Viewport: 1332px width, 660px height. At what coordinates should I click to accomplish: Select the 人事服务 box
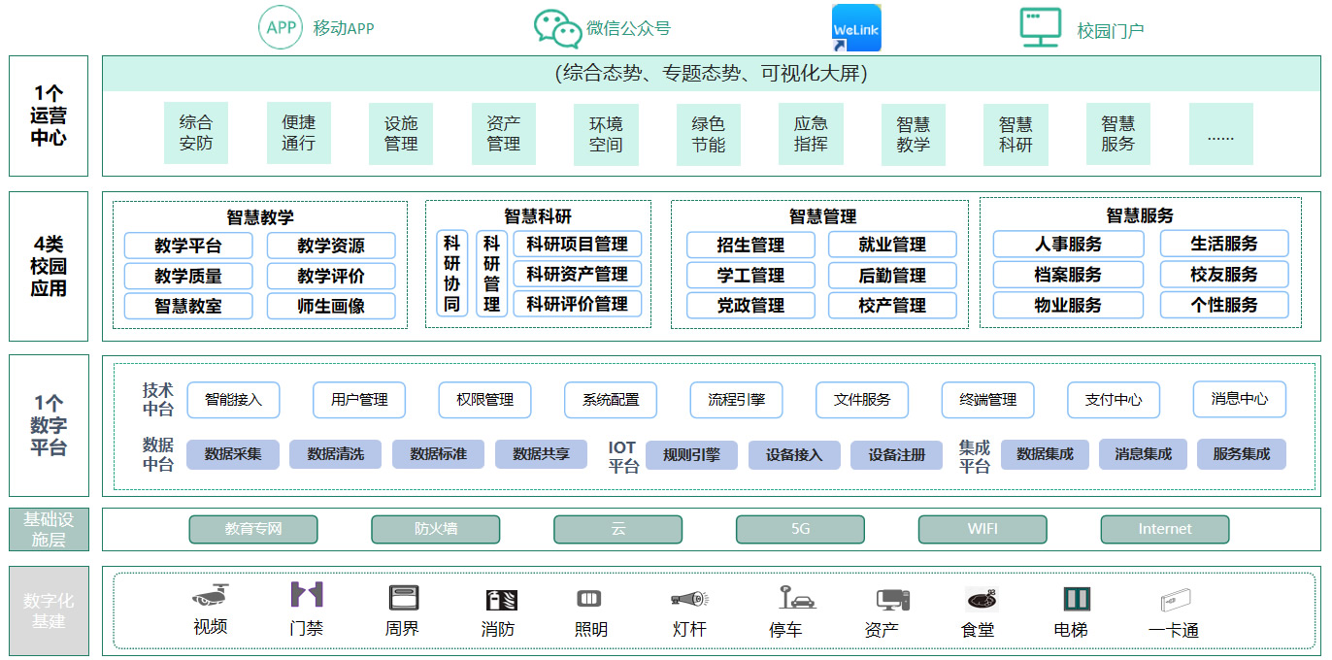point(1068,244)
